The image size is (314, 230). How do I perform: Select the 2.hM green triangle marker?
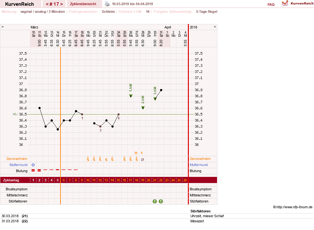click(143, 108)
